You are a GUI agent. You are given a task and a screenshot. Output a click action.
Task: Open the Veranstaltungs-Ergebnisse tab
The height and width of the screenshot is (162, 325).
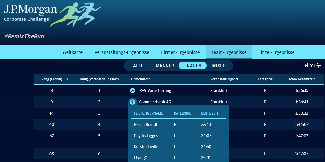pyautogui.click(x=122, y=52)
